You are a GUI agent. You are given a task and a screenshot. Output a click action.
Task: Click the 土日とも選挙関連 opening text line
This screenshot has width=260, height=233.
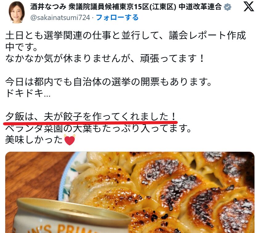(125, 35)
